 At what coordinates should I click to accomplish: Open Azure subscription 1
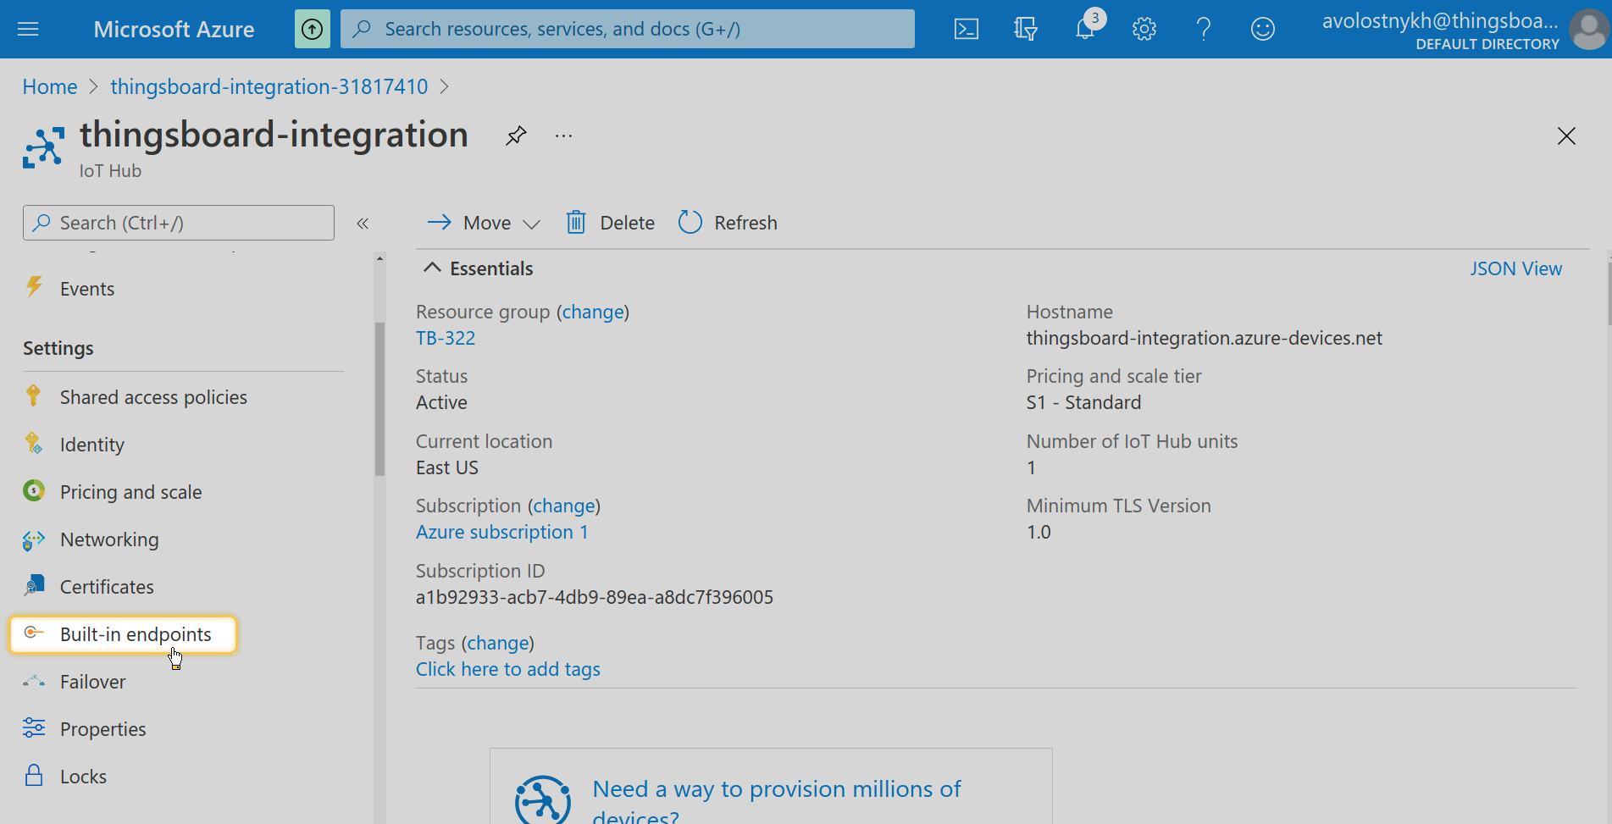click(501, 532)
